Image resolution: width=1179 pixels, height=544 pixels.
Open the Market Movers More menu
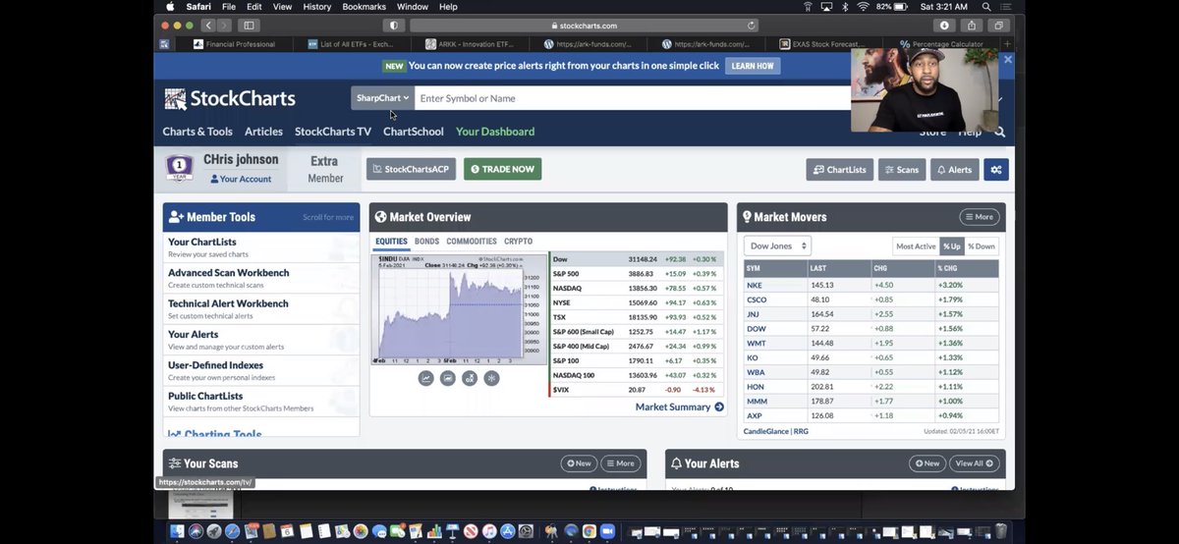tap(979, 217)
